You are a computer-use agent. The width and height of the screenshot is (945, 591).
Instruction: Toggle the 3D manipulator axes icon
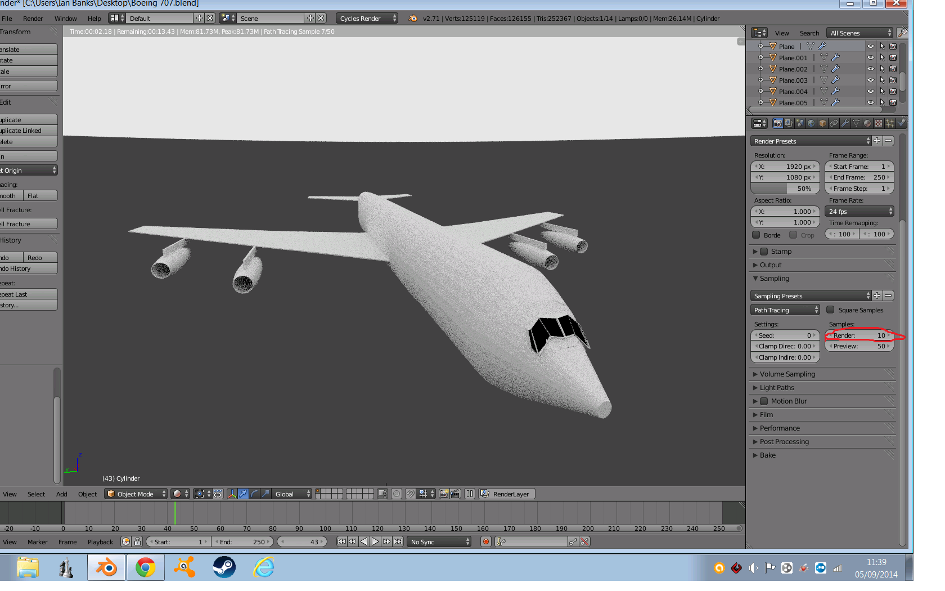pyautogui.click(x=232, y=494)
